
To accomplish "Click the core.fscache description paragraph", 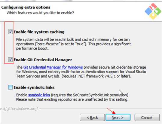I will click(73, 44).
